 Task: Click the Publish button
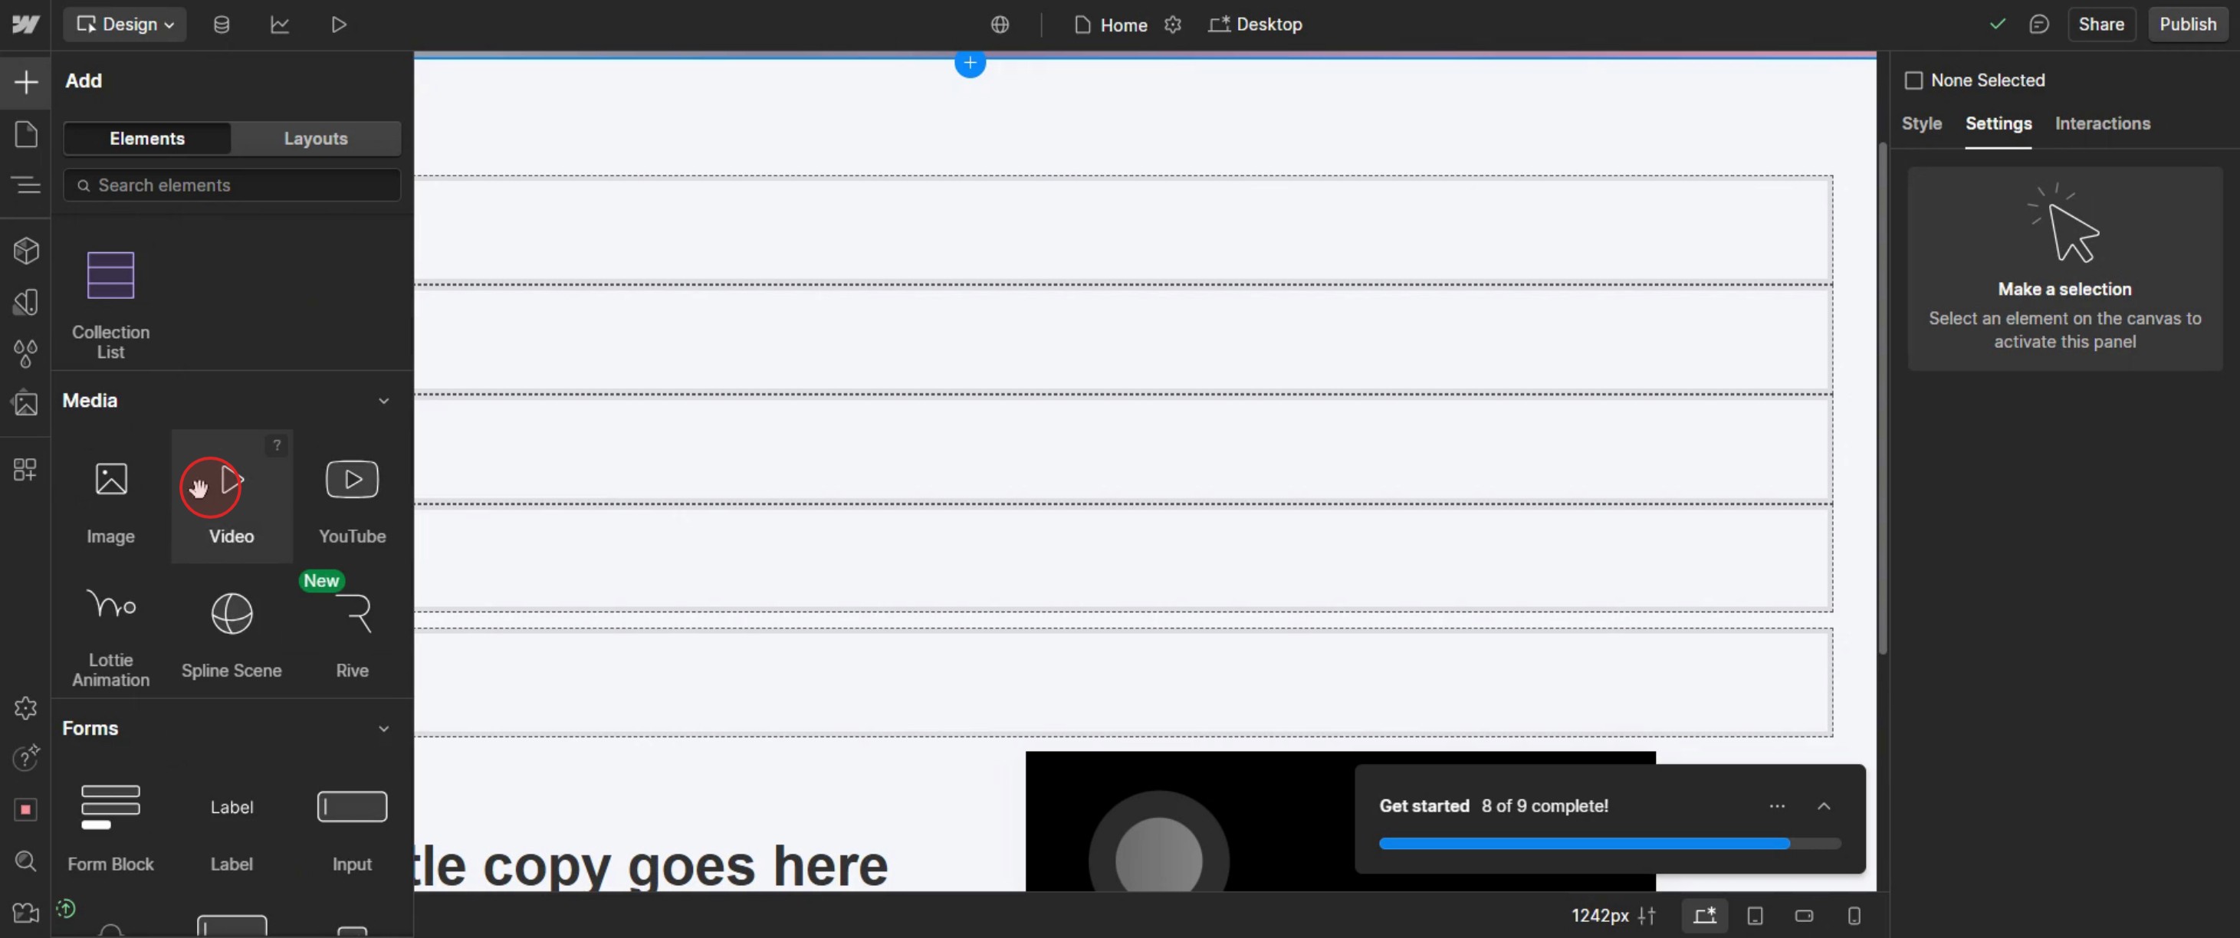coord(2187,25)
